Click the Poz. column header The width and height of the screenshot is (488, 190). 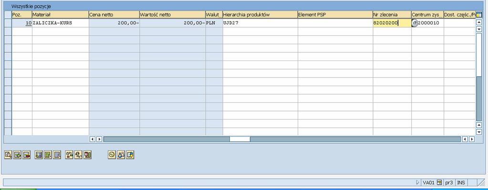(22, 15)
